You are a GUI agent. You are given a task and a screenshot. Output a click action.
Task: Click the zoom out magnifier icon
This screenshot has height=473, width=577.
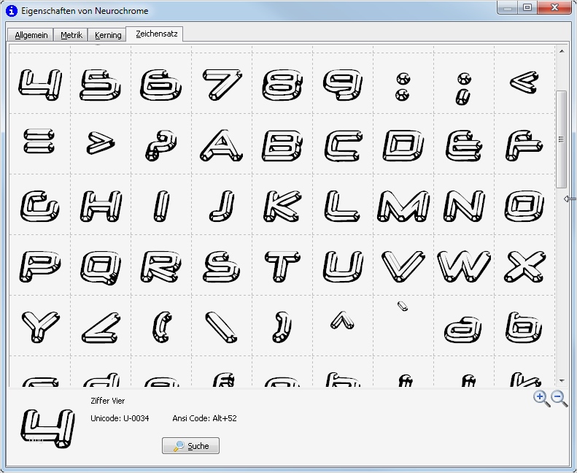click(x=559, y=398)
